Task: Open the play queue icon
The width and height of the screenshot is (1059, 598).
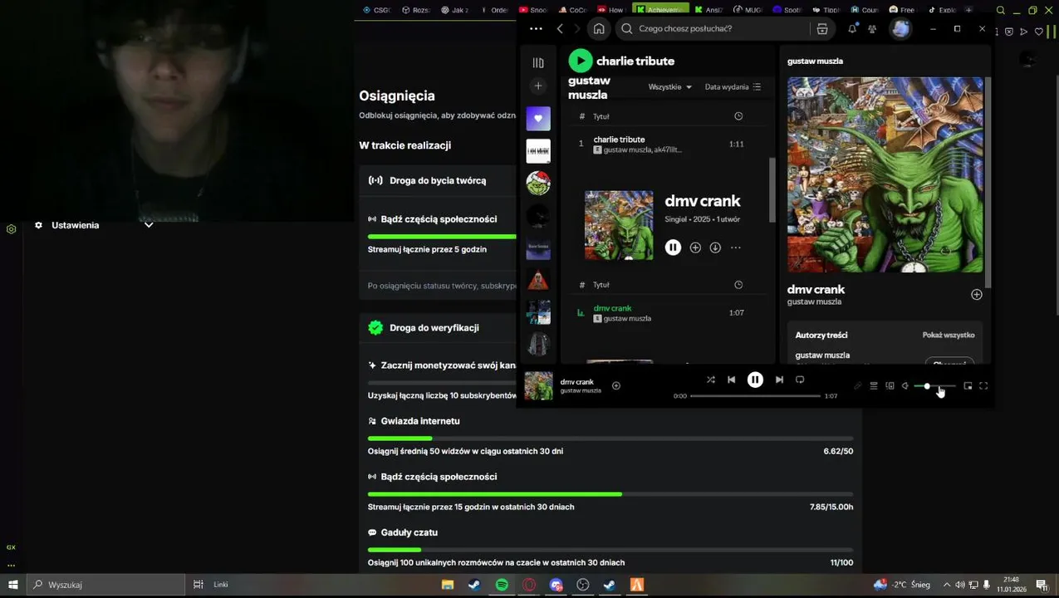Action: tap(874, 386)
